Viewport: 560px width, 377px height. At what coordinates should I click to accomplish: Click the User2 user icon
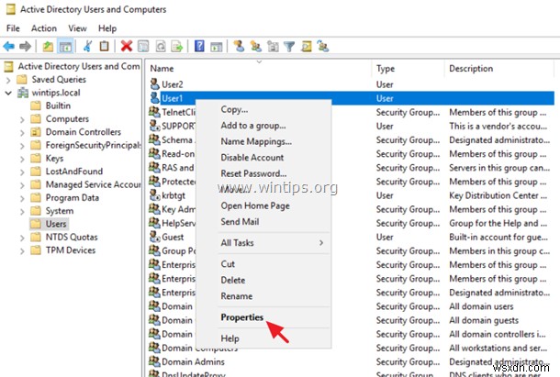point(154,84)
